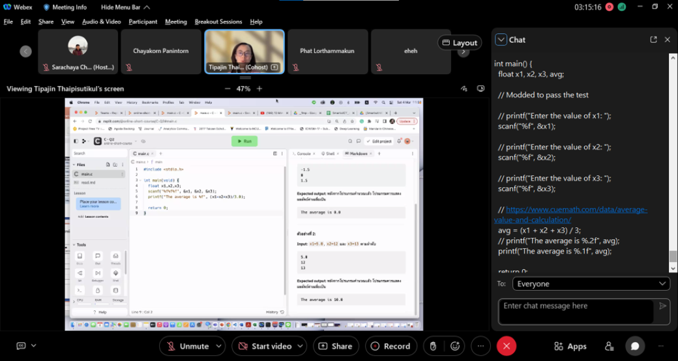The width and height of the screenshot is (678, 361).
Task: Open the cuemath.com link in chat
Action: tap(576, 210)
